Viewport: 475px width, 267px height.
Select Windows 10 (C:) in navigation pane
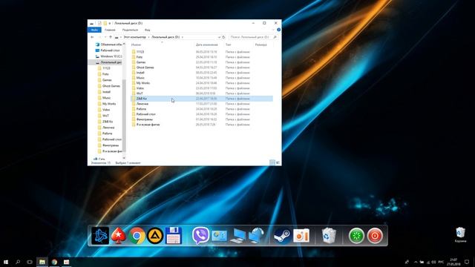pyautogui.click(x=108, y=56)
